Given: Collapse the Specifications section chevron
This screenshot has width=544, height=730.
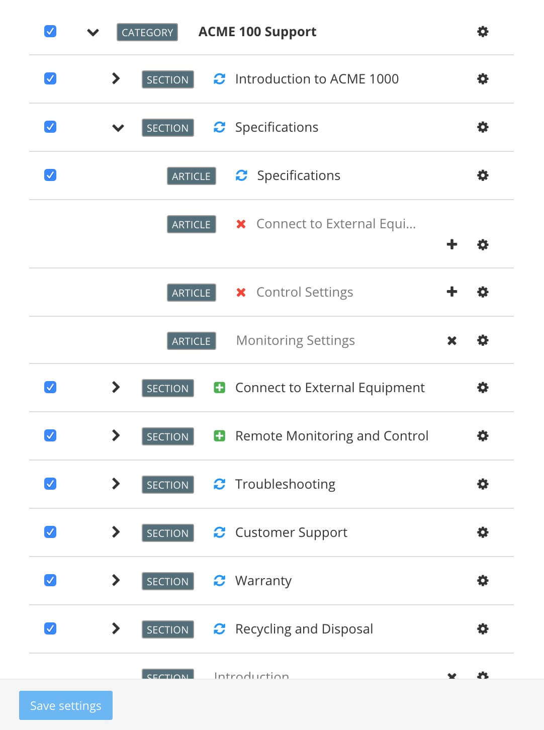Looking at the screenshot, I should click(118, 128).
